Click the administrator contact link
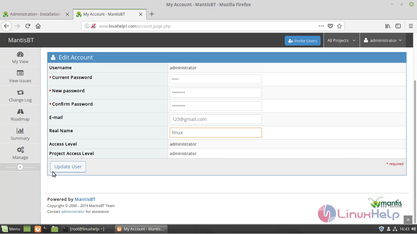Image resolution: width=417 pixels, height=234 pixels. click(73, 212)
